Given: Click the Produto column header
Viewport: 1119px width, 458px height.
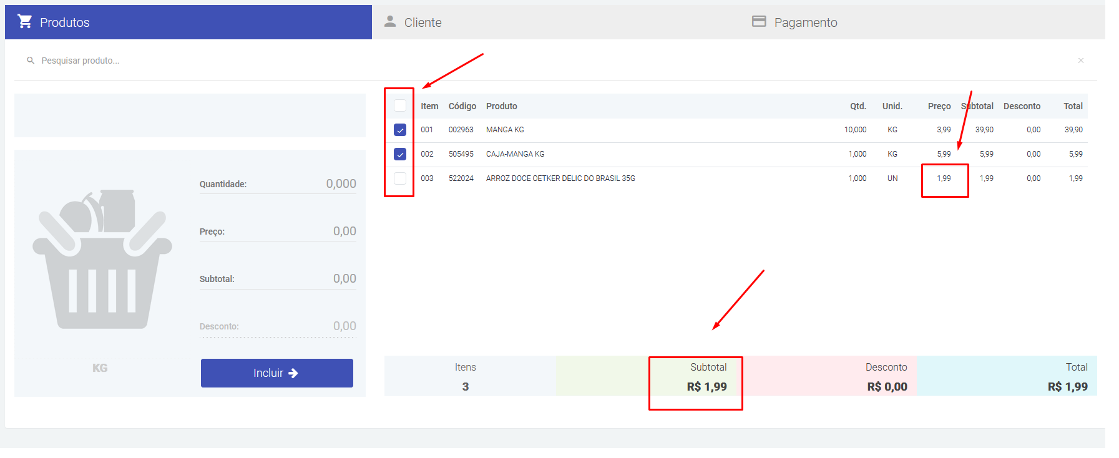Looking at the screenshot, I should click(502, 106).
